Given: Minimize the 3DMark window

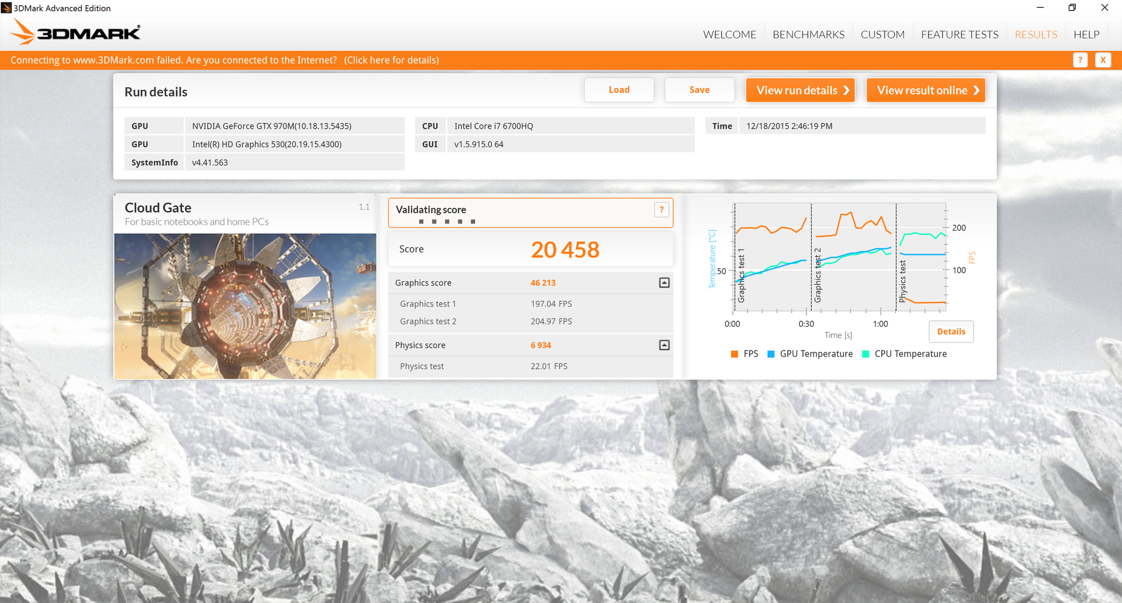Looking at the screenshot, I should coord(1040,8).
